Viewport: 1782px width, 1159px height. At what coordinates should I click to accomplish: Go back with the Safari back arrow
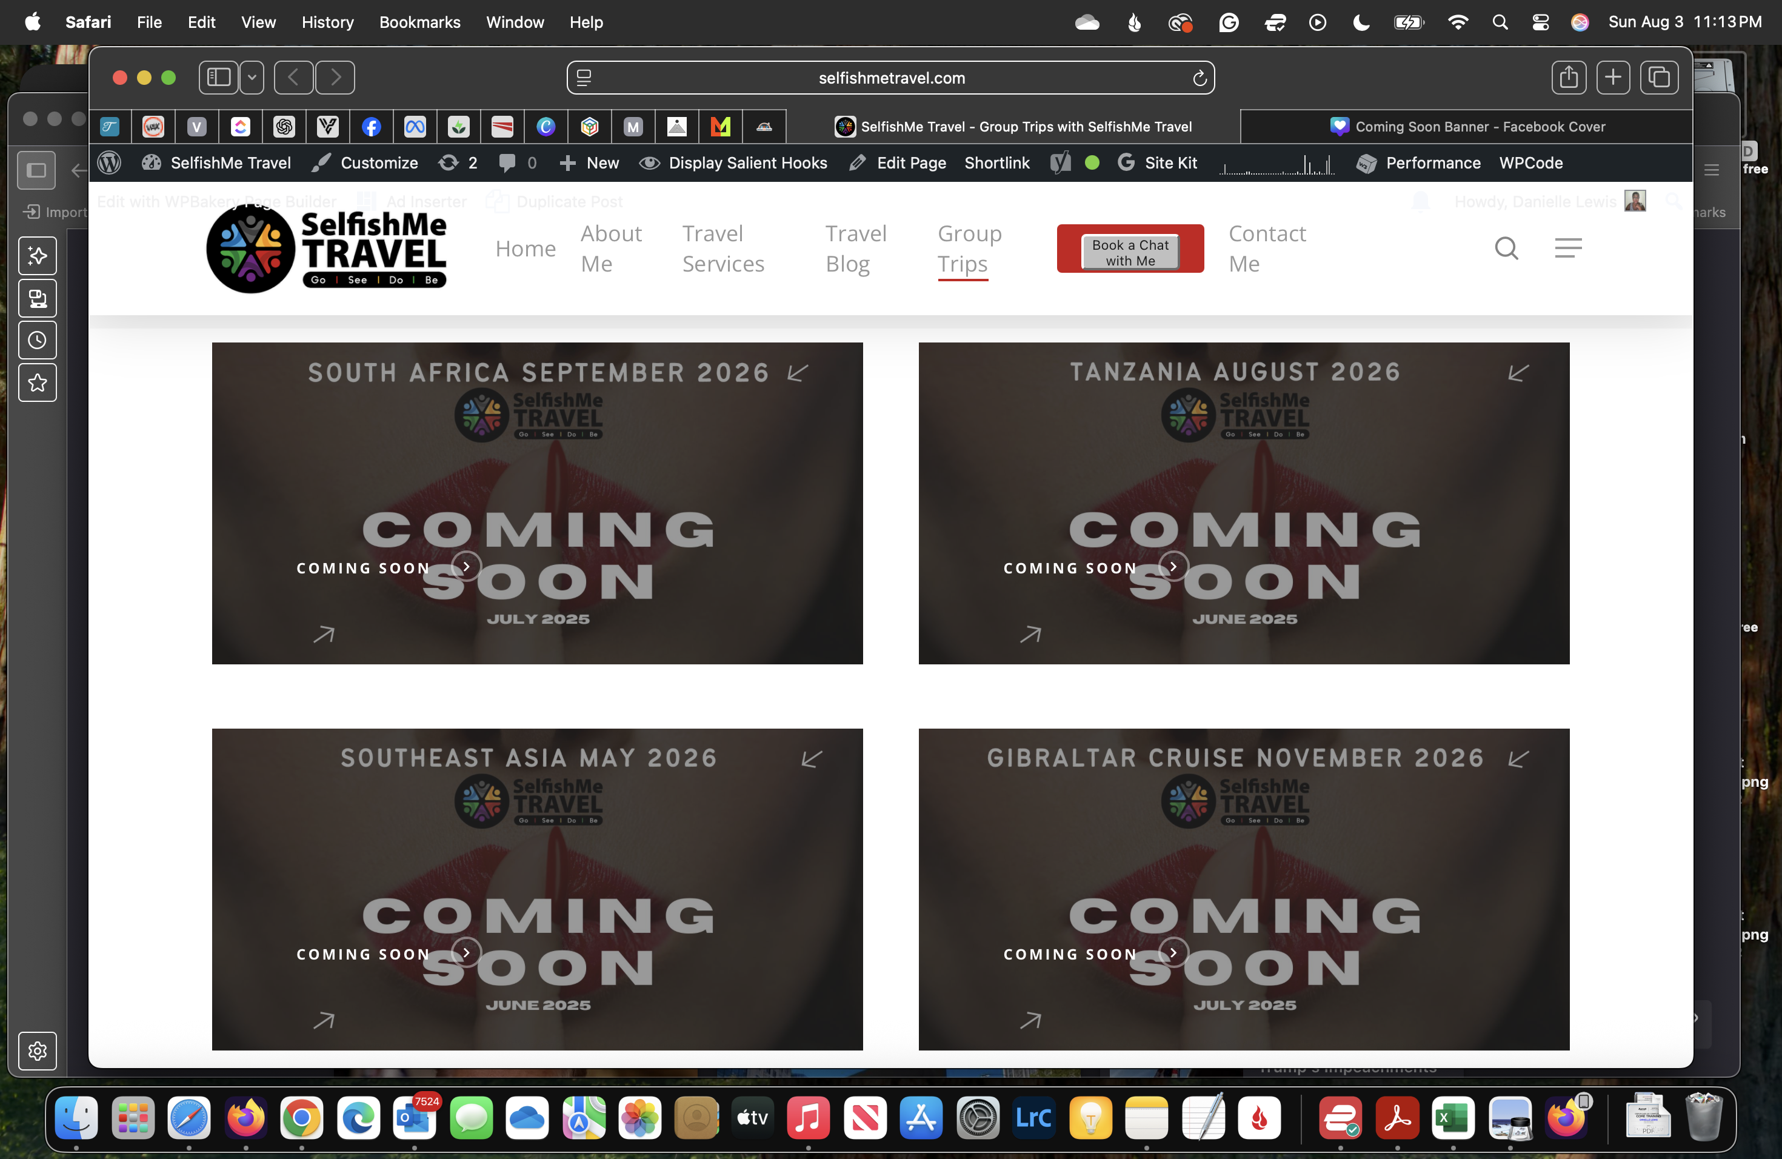click(x=293, y=77)
